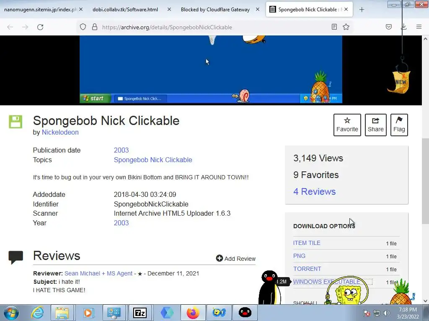Click the Favorite button
Viewport: 429px width, 321px height.
[347, 125]
